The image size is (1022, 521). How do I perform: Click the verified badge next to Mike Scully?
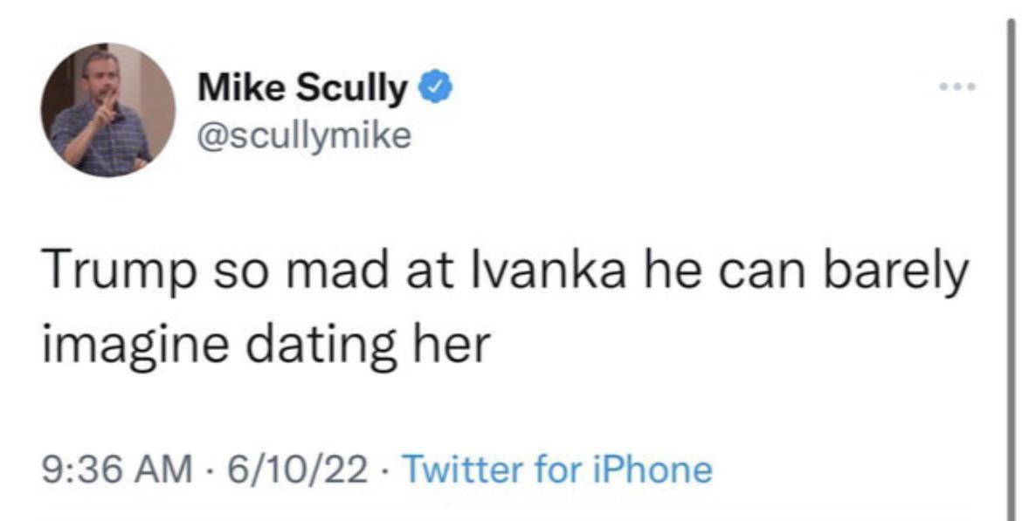(x=437, y=85)
